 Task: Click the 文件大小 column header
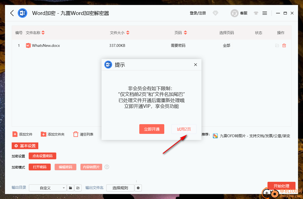point(117,33)
